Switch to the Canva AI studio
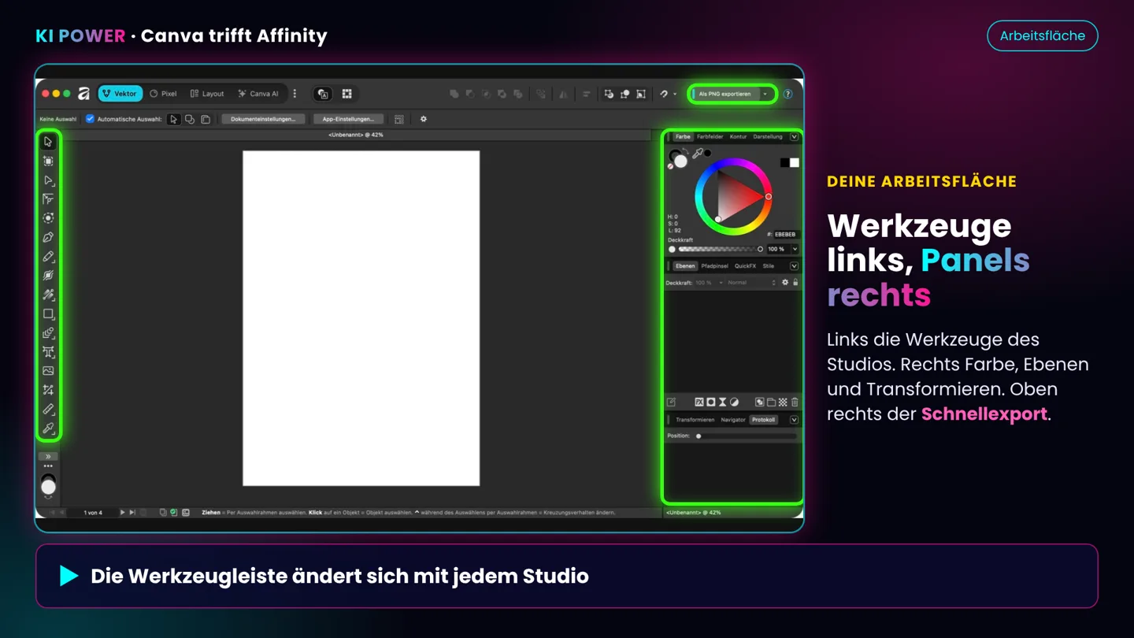The height and width of the screenshot is (638, 1134). pos(258,94)
